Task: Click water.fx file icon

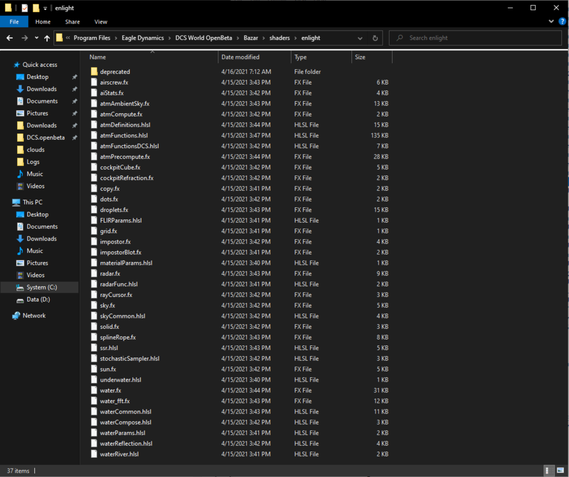Action: click(94, 391)
